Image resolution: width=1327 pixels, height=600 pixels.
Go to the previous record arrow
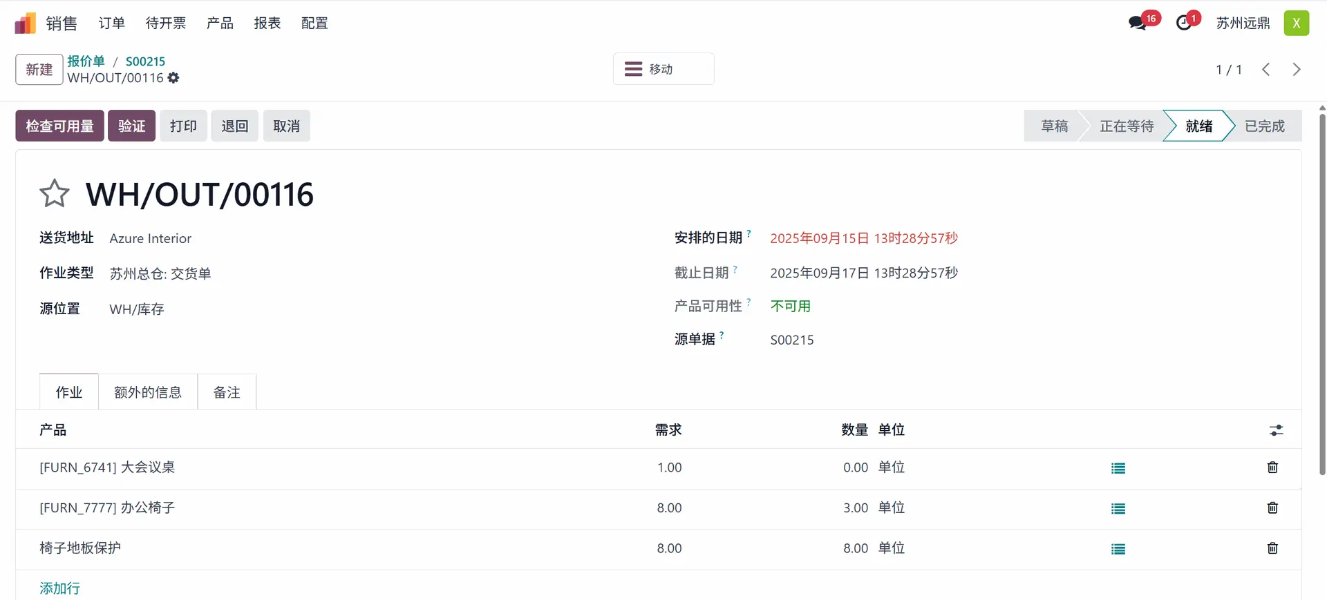click(1265, 70)
